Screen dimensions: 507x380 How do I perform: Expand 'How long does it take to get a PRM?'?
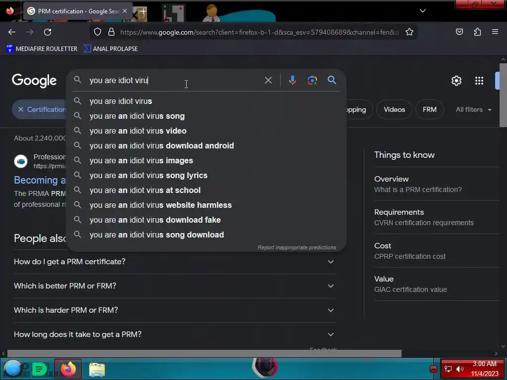pyautogui.click(x=175, y=334)
